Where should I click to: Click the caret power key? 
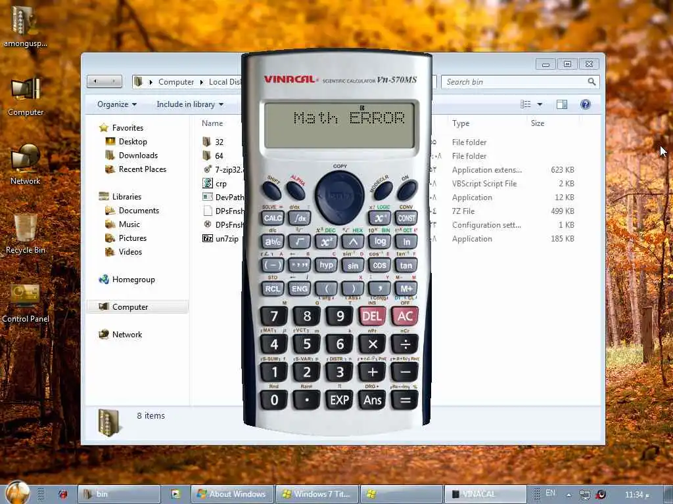tap(353, 241)
